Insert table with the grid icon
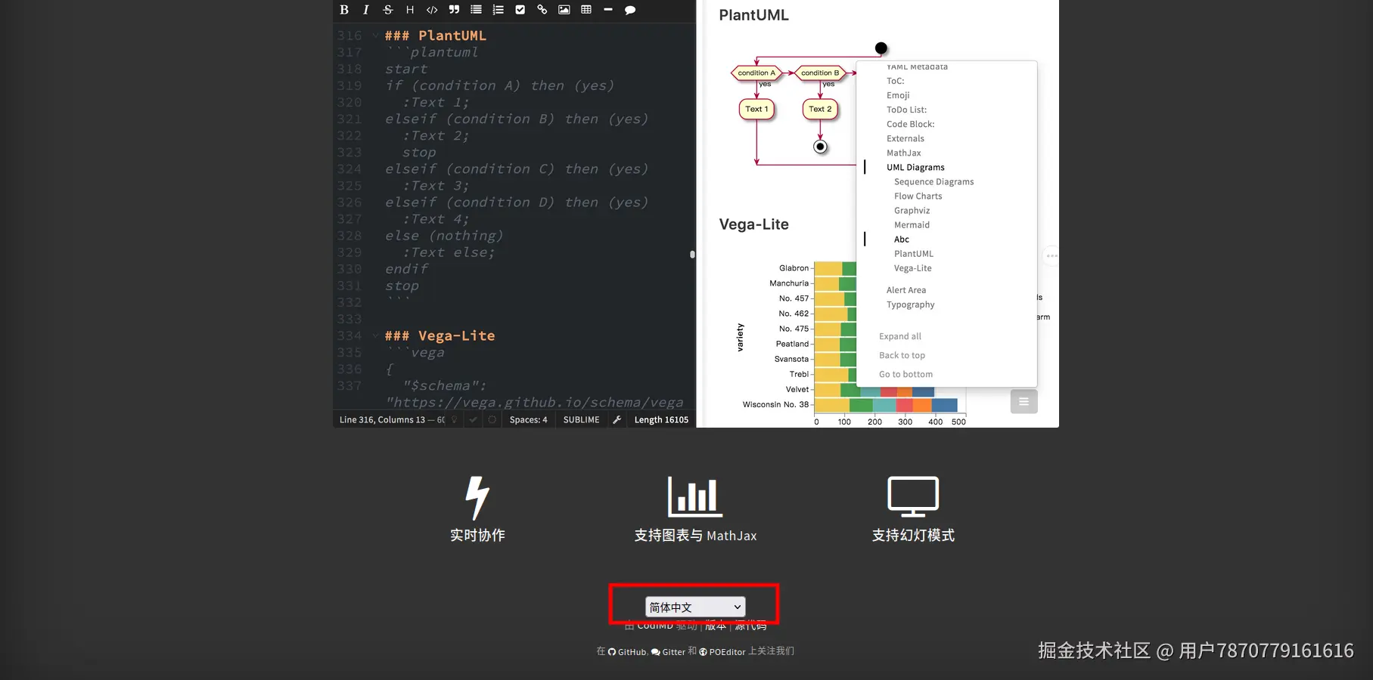The image size is (1373, 680). coord(586,10)
